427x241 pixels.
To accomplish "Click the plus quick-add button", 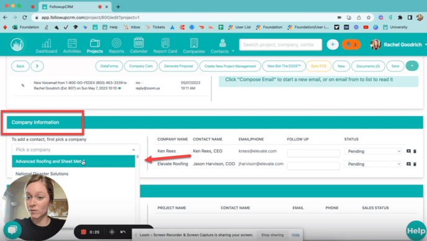I will click(x=333, y=45).
